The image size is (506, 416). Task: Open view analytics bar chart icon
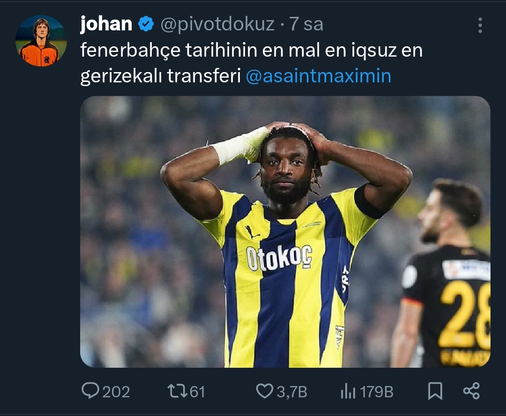click(348, 391)
